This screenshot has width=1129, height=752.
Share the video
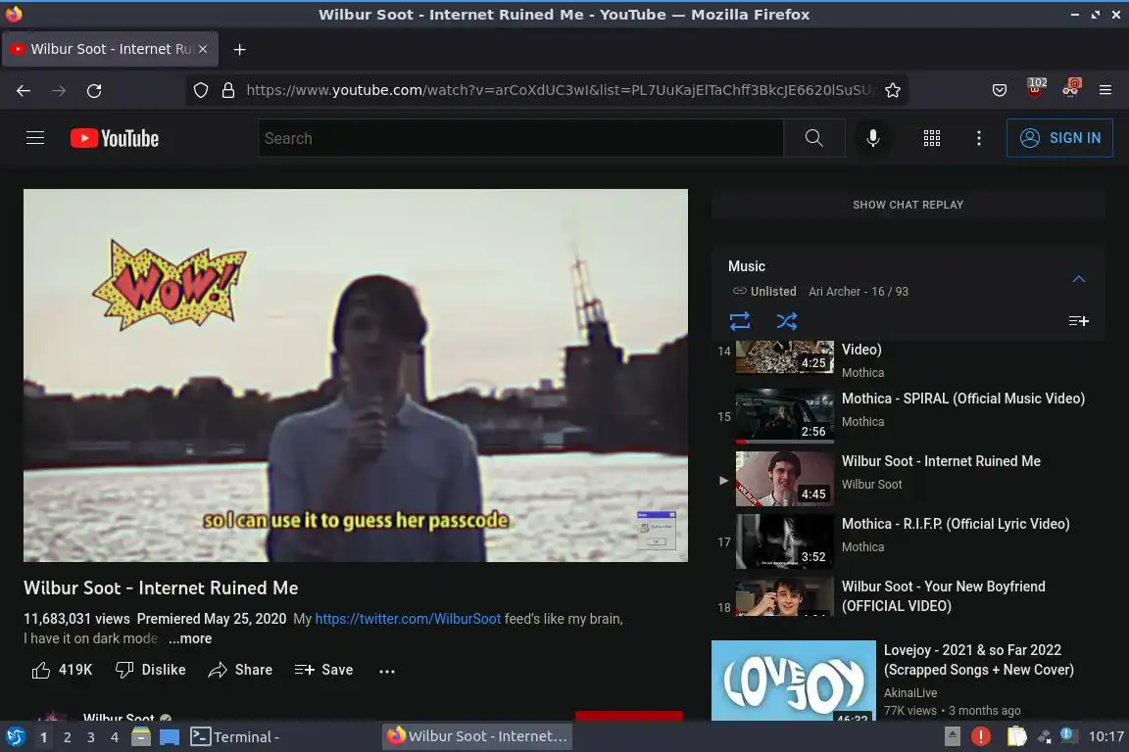coord(240,670)
